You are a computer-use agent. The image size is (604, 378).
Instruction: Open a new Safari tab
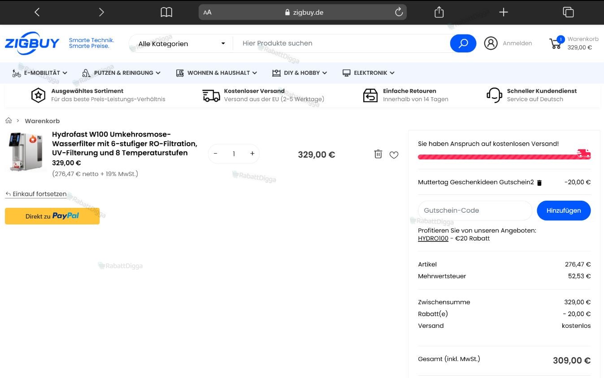(504, 12)
